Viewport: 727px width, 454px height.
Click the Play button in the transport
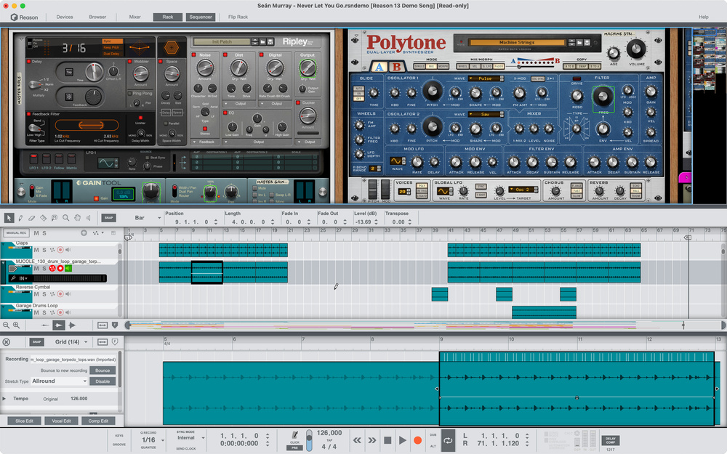coord(402,440)
